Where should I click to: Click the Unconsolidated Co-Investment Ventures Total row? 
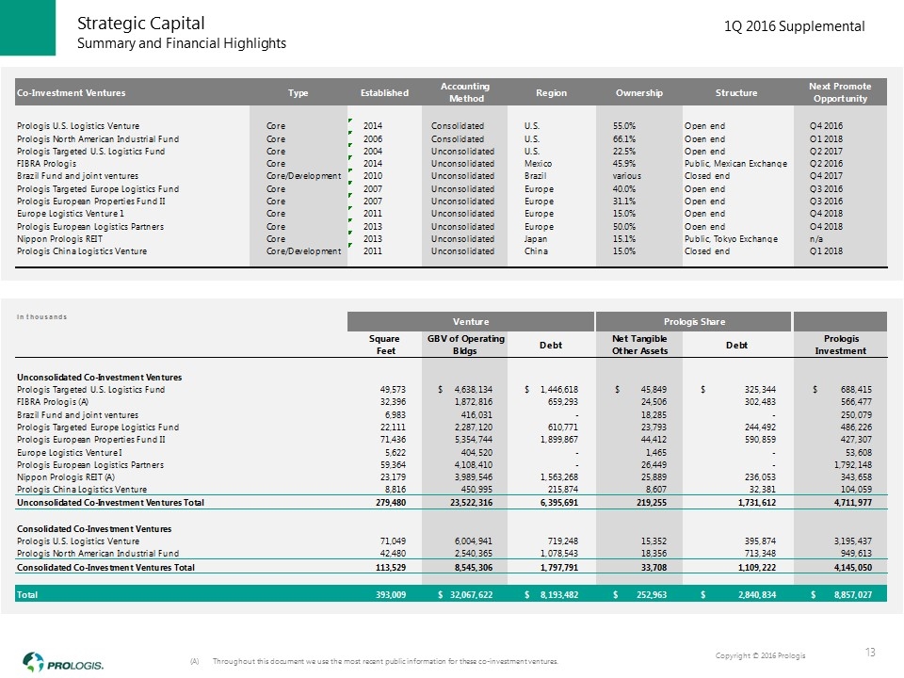tap(110, 504)
